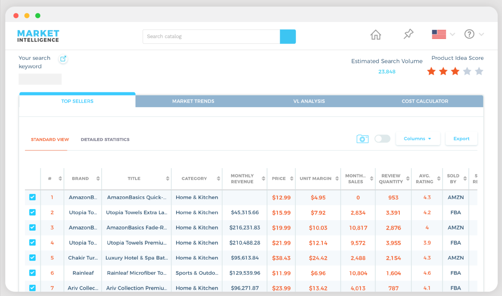Viewport: 502px width, 296px height.
Task: Open the VL Analysis tab
Action: coord(309,101)
